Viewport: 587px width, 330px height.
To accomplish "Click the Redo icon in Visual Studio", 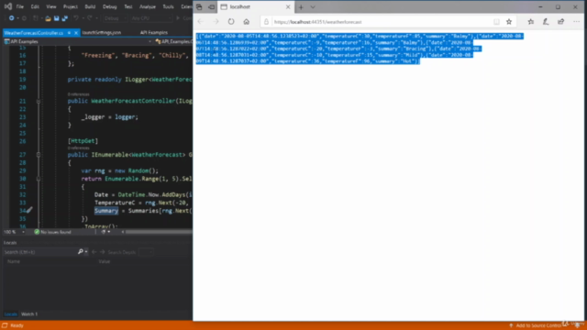I will pos(90,18).
